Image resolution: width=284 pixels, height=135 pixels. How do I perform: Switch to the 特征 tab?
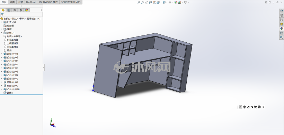[4, 2]
